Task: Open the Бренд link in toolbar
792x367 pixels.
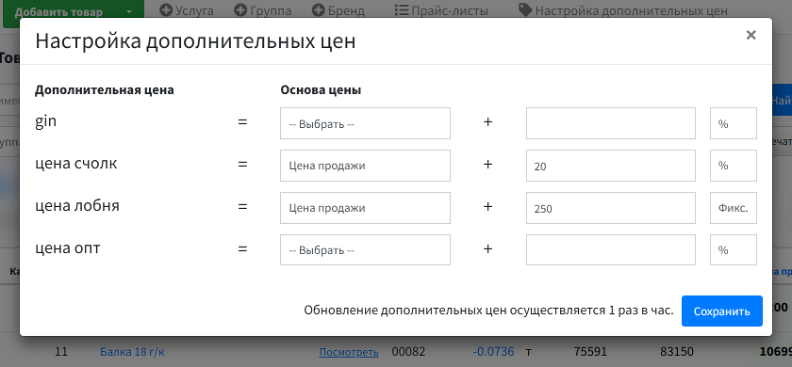Action: coord(346,10)
